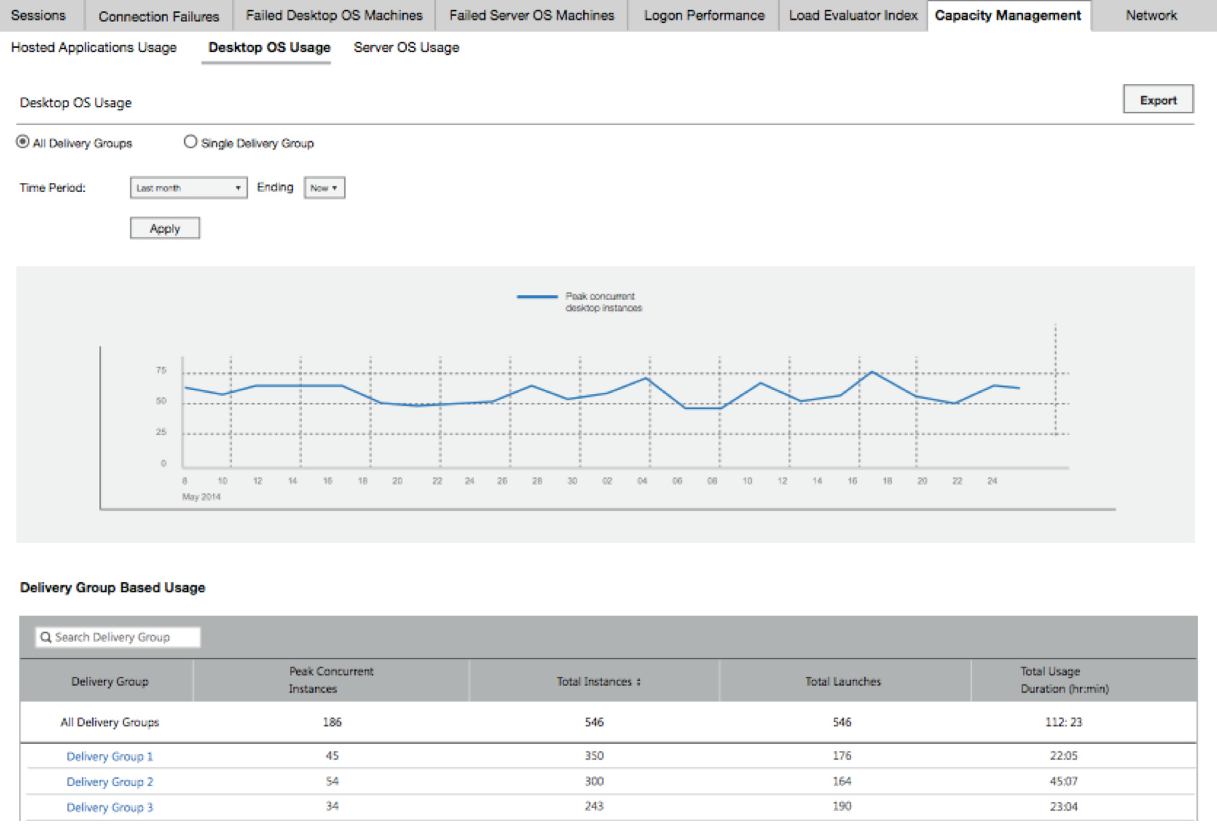Click the blue legend line for peak instances
The image size is (1217, 834).
537,297
